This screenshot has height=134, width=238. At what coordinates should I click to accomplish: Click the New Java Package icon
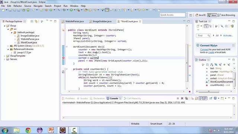pyautogui.click(x=46, y=10)
